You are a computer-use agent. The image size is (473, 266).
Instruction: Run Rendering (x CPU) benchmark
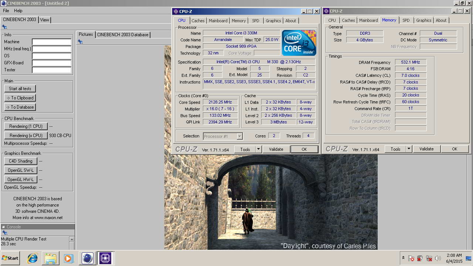coord(26,136)
